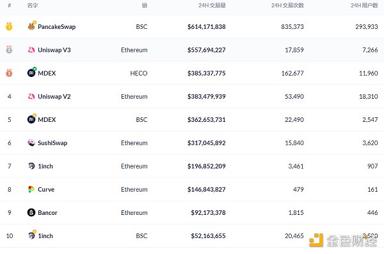Sort by the 24H交易次数 column header

coord(287,5)
